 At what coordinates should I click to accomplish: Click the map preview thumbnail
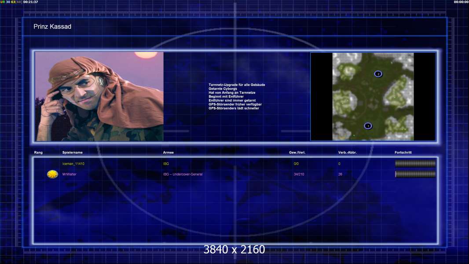coord(373,96)
